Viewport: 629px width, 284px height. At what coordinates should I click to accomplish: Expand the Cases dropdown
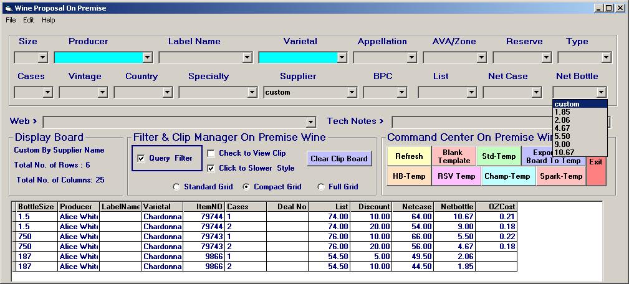48,93
